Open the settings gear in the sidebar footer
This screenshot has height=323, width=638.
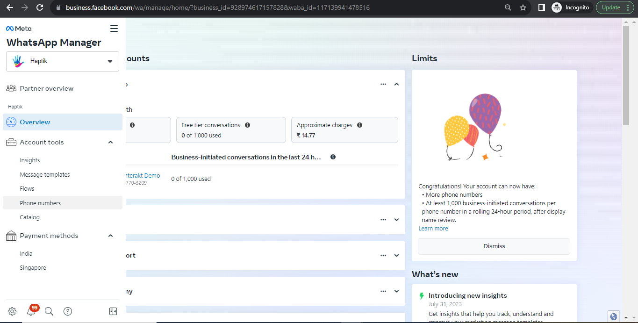tap(12, 311)
